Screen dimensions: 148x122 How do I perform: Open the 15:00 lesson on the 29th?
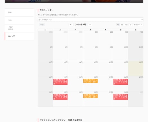90,96
